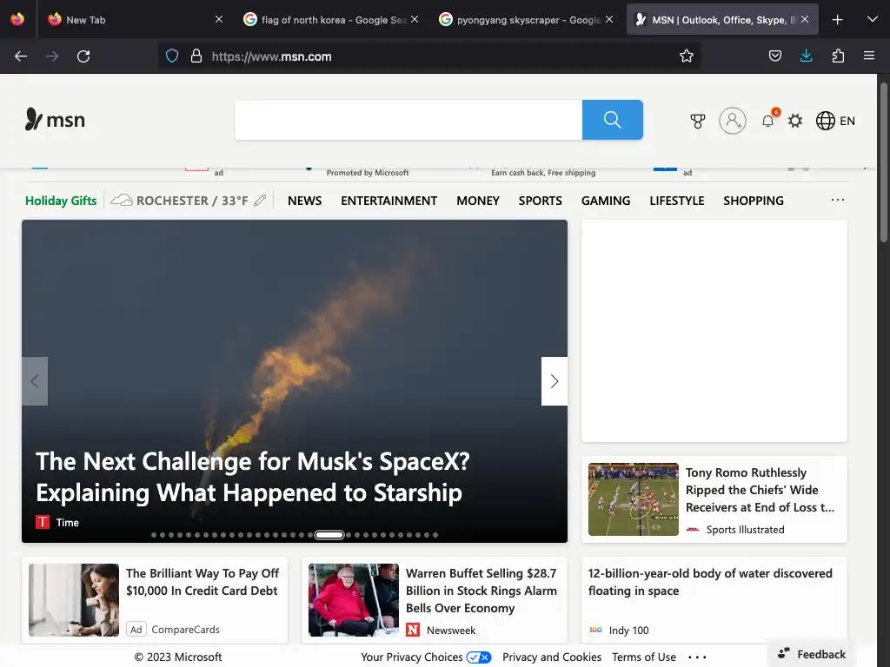Viewport: 890px width, 667px height.
Task: Open MSN settings gear icon
Action: click(795, 121)
